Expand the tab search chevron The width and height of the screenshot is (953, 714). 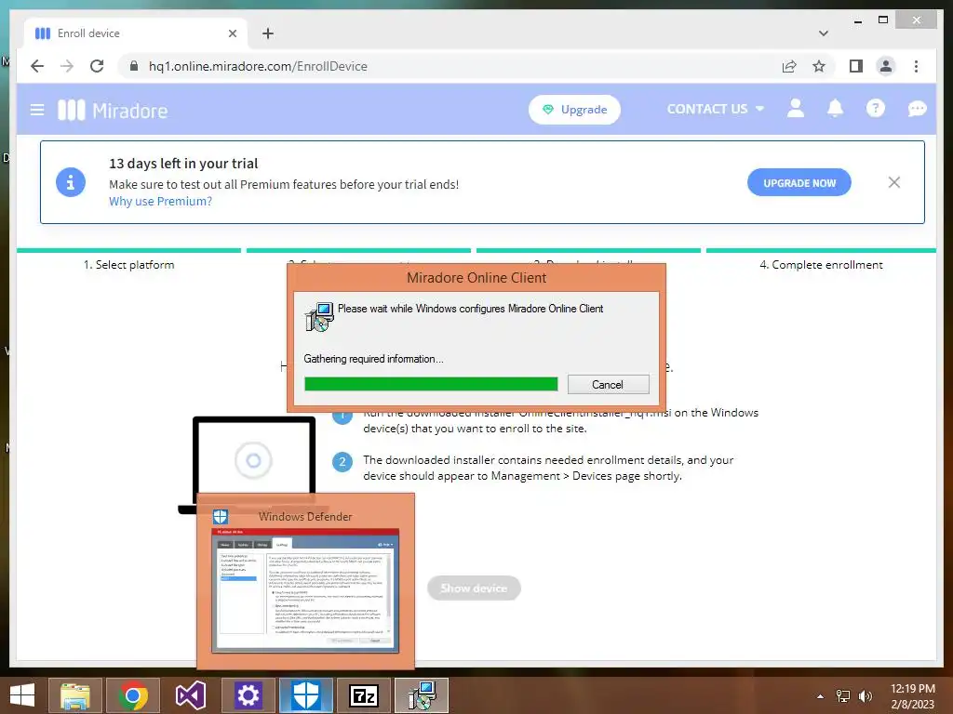point(824,33)
